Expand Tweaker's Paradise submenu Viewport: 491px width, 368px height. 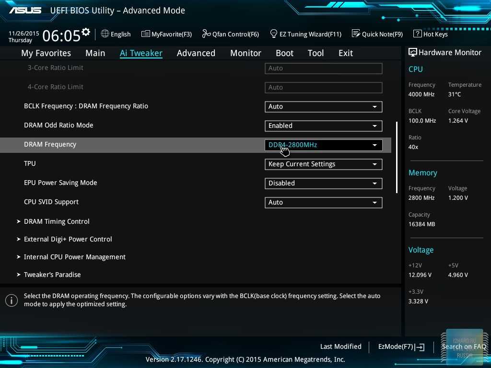pyautogui.click(x=52, y=275)
